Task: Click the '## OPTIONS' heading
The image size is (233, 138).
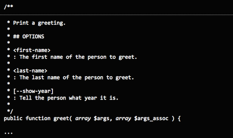Action: pos(28,36)
